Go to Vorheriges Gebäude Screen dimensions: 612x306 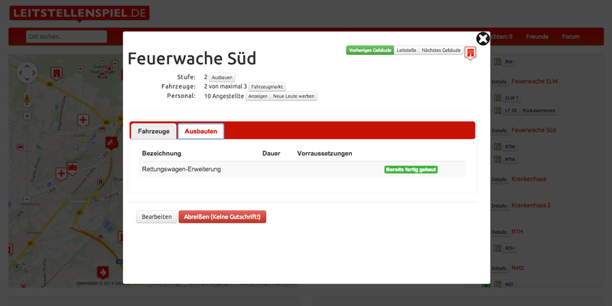pos(369,50)
